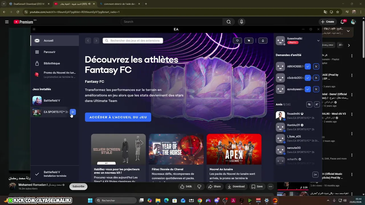365x205 pixels.
Task: Open friend fouadmihi in friends list
Action: coord(298,116)
